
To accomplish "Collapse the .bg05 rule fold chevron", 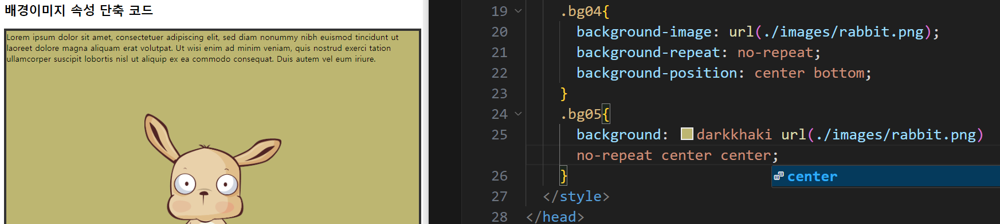I will pyautogui.click(x=518, y=114).
